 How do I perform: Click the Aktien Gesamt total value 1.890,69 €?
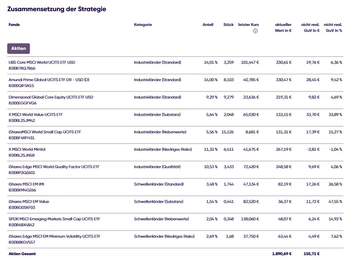[x=282, y=254]
